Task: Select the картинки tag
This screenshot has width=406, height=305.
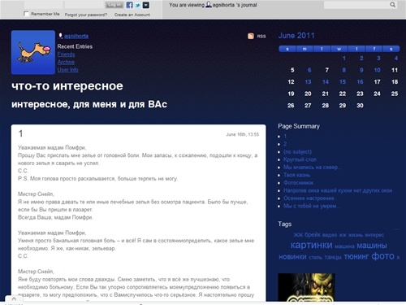Action: click(x=311, y=245)
